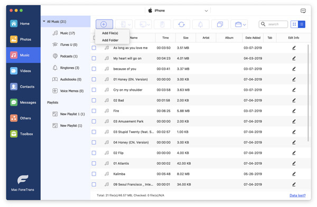Edit info for Fire
Image resolution: width=317 pixels, height=207 pixels.
point(294,111)
